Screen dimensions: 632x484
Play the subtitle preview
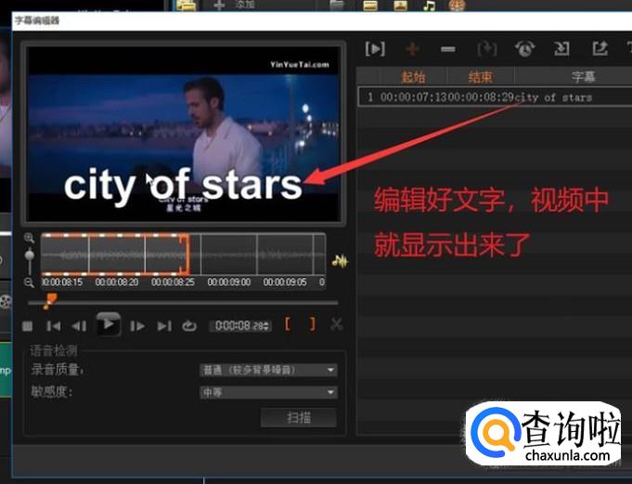coord(108,324)
